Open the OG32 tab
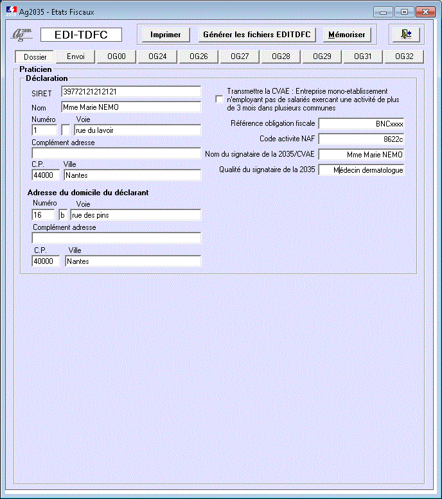 point(404,57)
